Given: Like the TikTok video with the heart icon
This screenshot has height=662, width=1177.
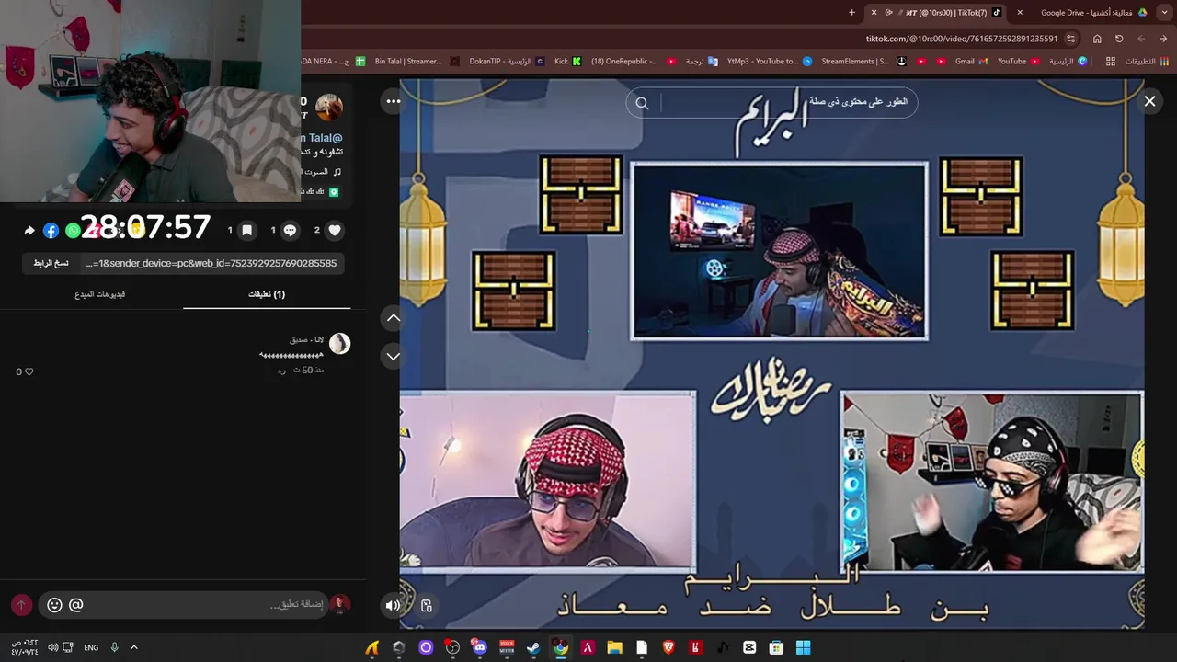Looking at the screenshot, I should click(335, 231).
